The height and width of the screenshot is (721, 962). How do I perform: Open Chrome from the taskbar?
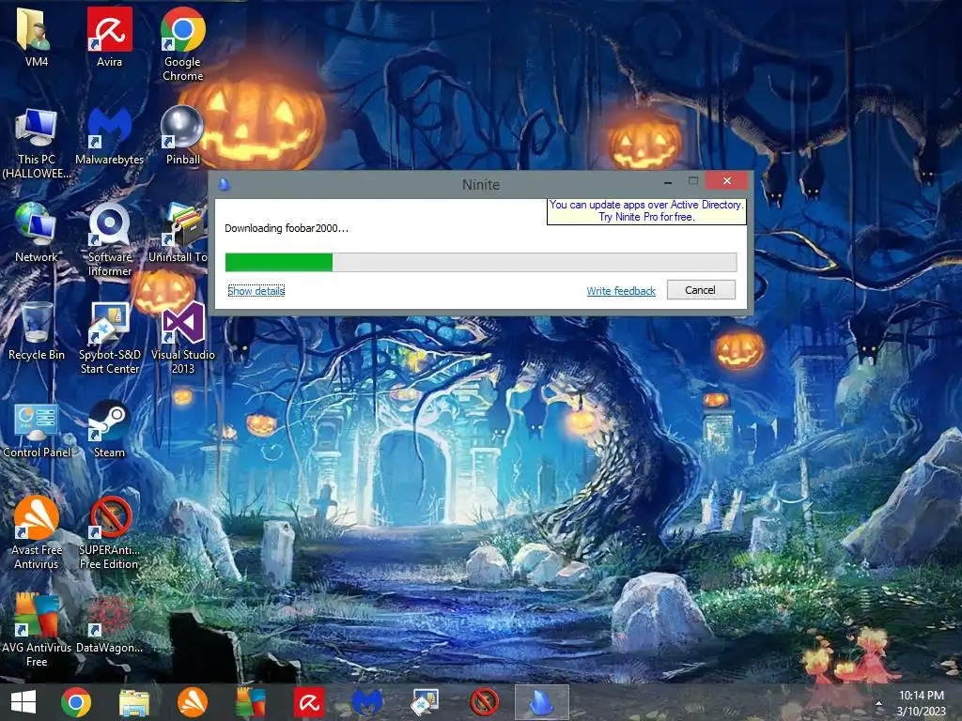76,702
